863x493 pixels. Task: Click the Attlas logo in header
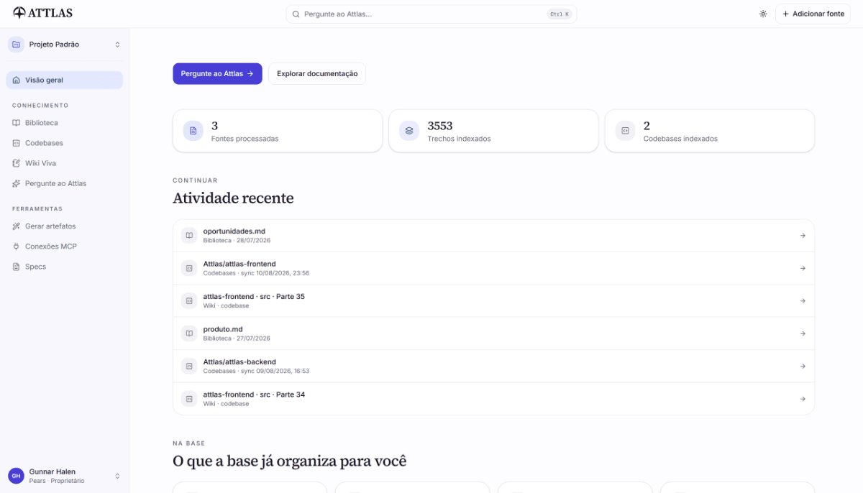pos(42,13)
